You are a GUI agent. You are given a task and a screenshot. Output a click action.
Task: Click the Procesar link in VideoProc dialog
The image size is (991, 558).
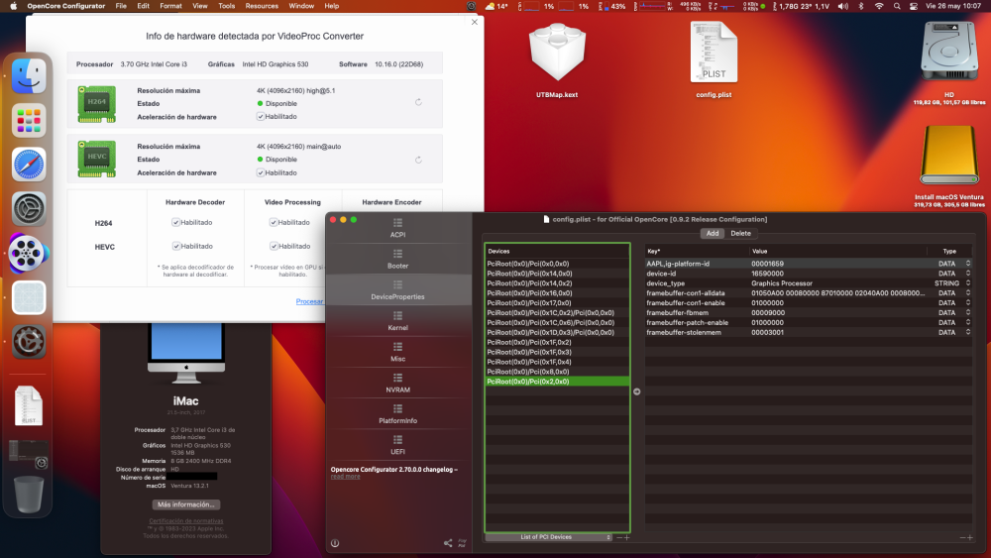pos(309,301)
